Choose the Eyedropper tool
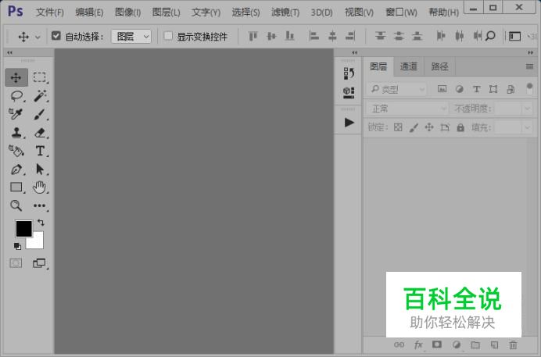 (x=16, y=114)
